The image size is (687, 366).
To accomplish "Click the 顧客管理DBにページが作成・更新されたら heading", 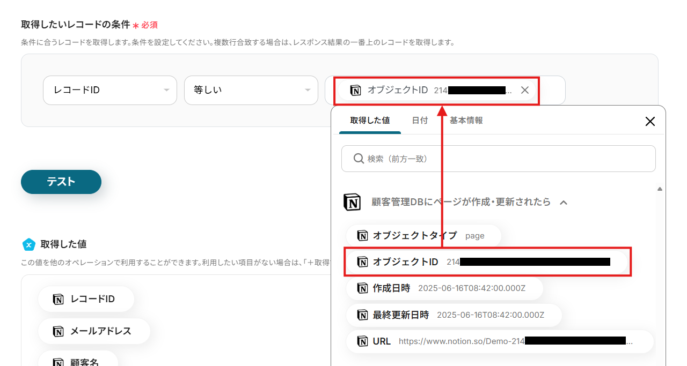I will coord(461,202).
